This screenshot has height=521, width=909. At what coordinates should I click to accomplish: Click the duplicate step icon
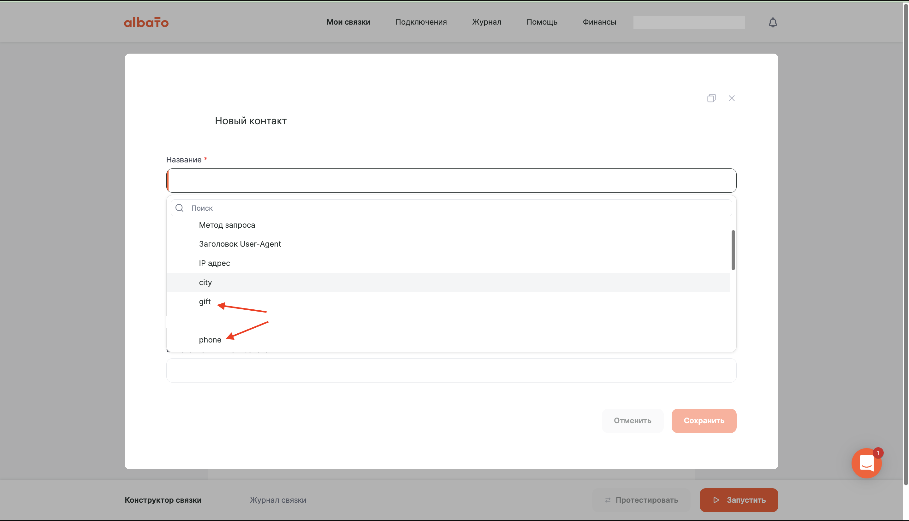(711, 98)
